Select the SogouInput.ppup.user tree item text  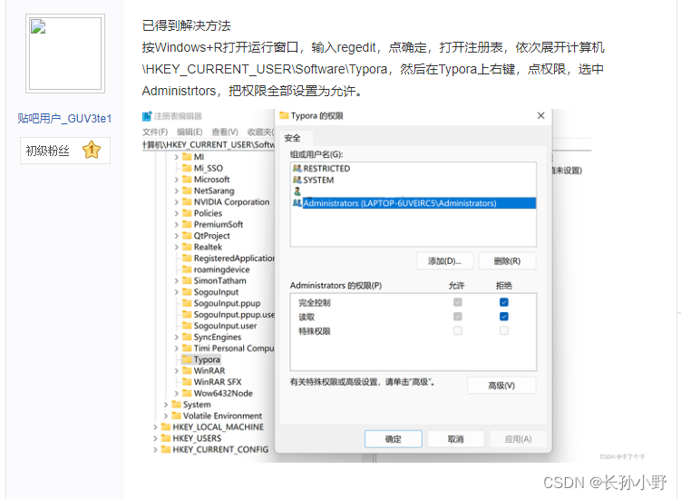234,315
